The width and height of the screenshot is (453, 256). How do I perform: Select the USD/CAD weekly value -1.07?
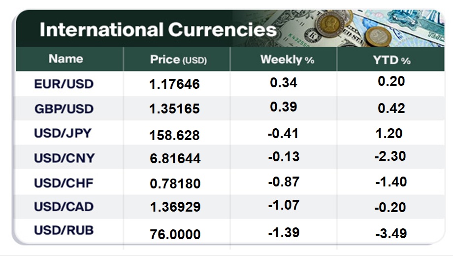(x=284, y=205)
